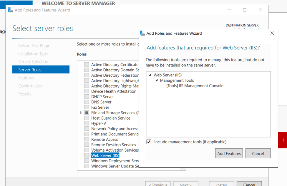
Task: Collapse the Web Server (IIS) tree node
Action: (x=150, y=75)
